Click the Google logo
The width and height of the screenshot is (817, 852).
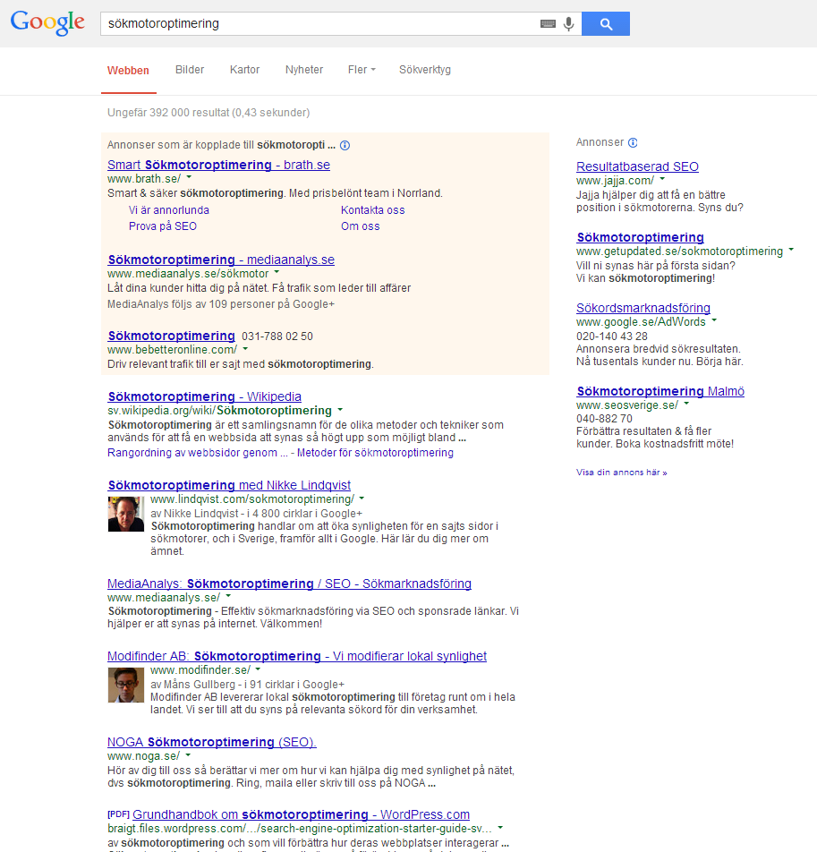(47, 23)
